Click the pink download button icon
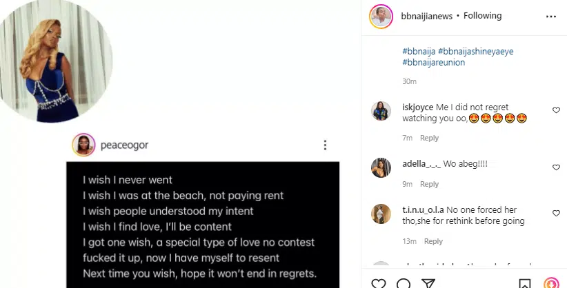The height and width of the screenshot is (288, 567). point(551,284)
